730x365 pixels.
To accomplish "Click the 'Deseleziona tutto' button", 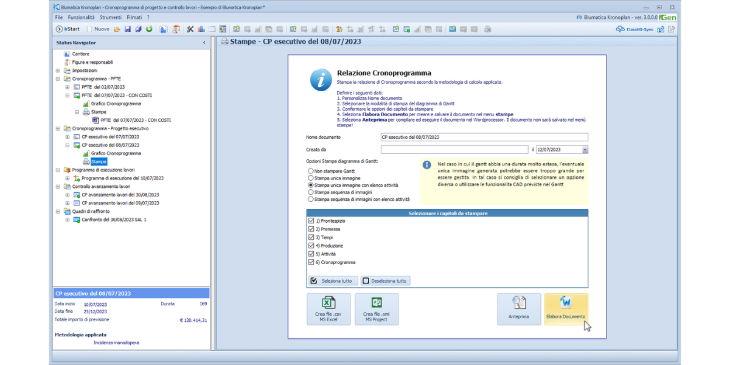I will (x=386, y=281).
